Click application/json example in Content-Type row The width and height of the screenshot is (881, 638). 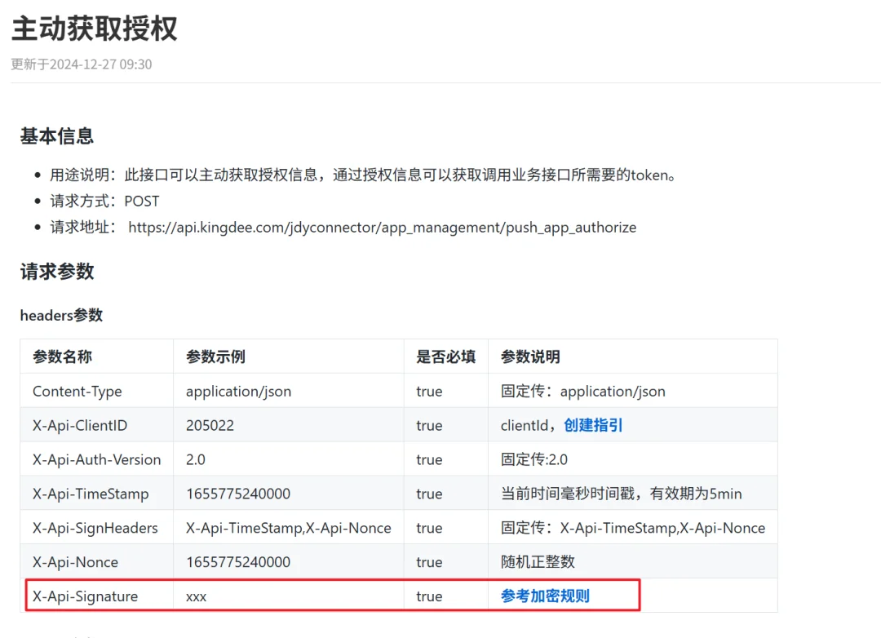point(239,392)
